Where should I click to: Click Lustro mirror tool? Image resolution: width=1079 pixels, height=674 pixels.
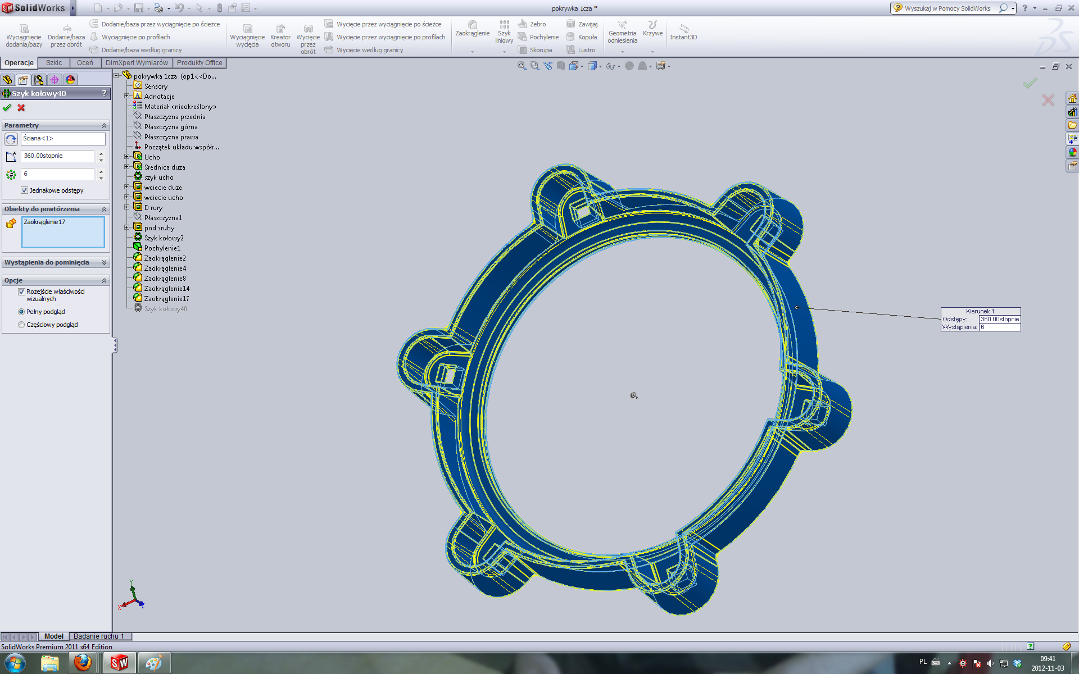(x=581, y=50)
